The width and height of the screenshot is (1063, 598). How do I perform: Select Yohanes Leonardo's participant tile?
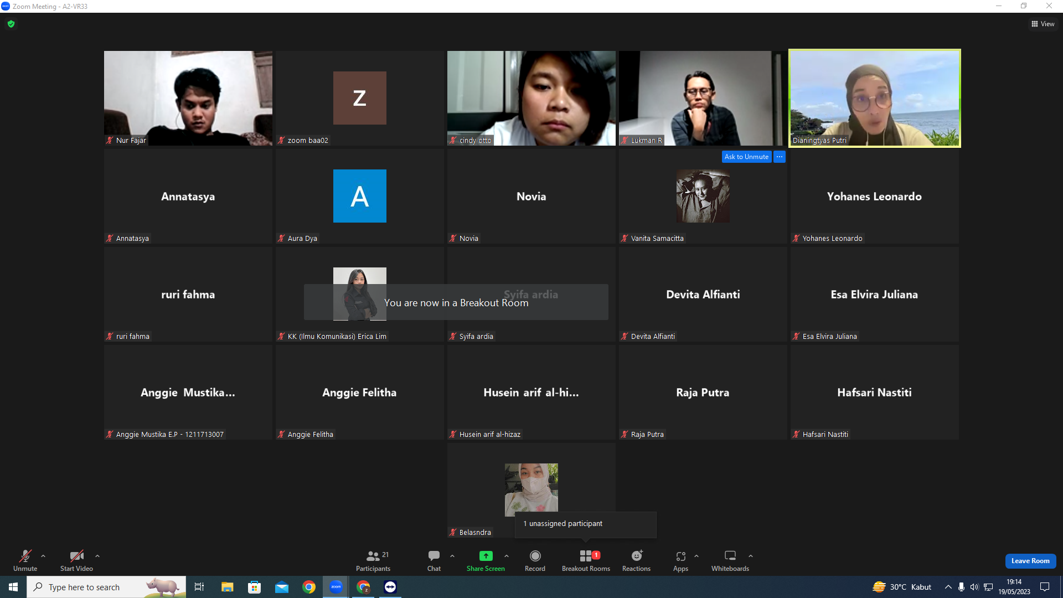coord(875,196)
